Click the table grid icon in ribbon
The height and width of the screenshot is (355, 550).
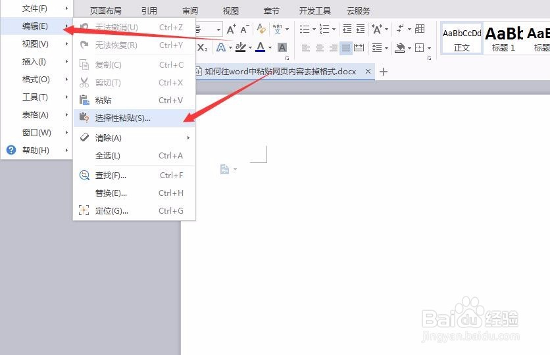pos(420,29)
